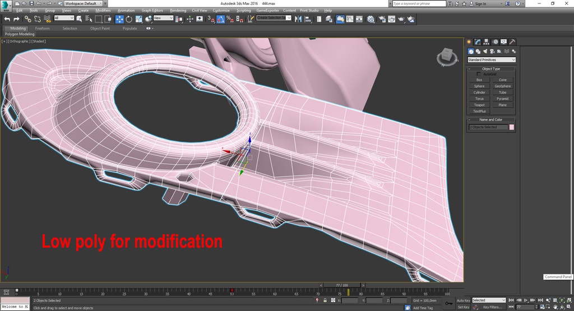The height and width of the screenshot is (311, 574).
Task: Click the current frame number field
Action: (x=525, y=307)
